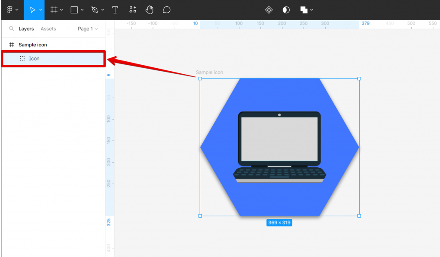Open the main Figma menu
Image resolution: width=440 pixels, height=257 pixels.
point(10,10)
